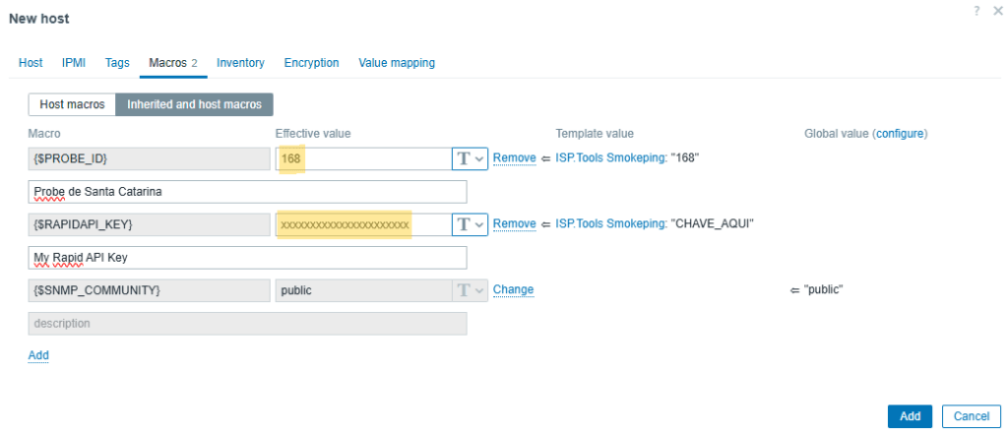Open the RAPIDAPI_KEY macro type dropdown
The height and width of the screenshot is (433, 1008).
coord(470,224)
